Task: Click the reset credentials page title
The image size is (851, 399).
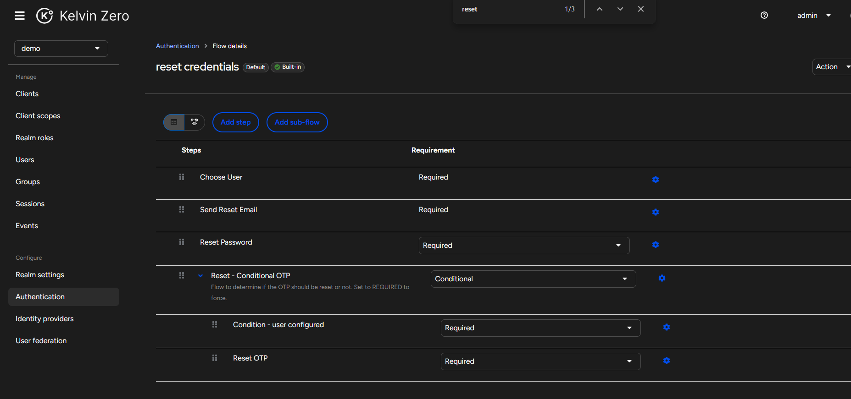Action: point(197,67)
